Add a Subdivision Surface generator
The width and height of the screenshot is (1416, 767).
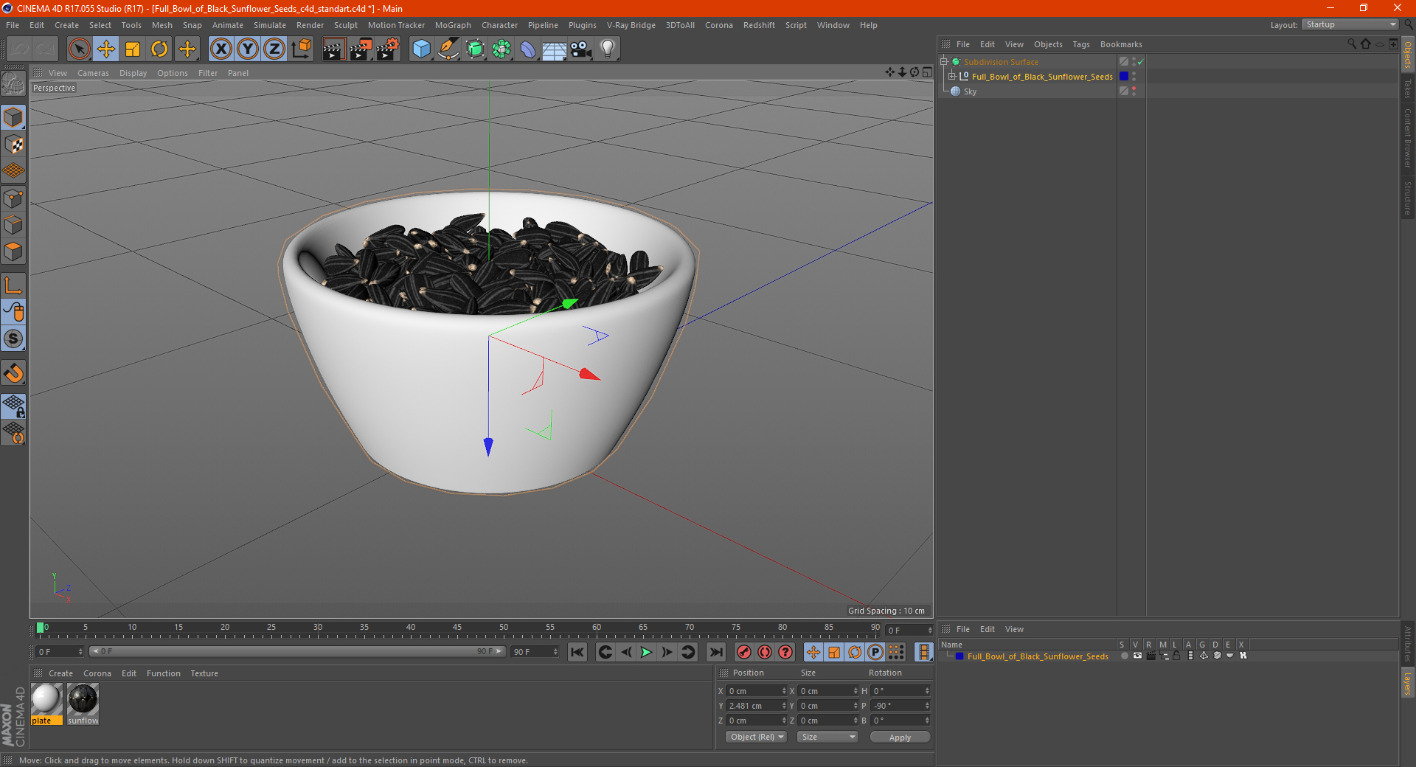click(x=475, y=49)
